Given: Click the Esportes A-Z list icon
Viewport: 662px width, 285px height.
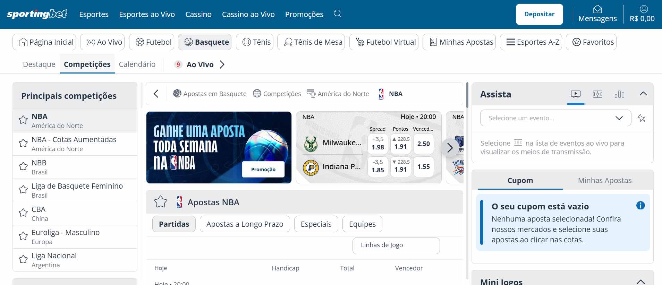Looking at the screenshot, I should [x=510, y=42].
